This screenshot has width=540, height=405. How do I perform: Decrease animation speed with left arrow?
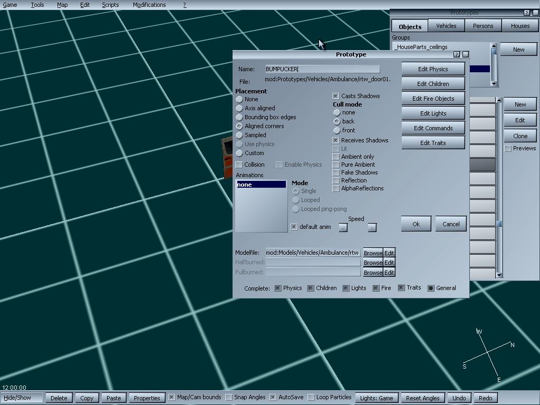tap(343, 228)
